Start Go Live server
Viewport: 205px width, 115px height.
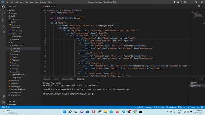182,107
